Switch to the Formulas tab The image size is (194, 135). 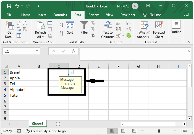click(x=60, y=15)
